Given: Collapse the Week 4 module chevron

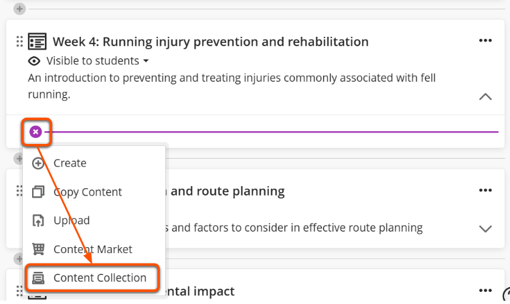Looking at the screenshot, I should [x=486, y=96].
